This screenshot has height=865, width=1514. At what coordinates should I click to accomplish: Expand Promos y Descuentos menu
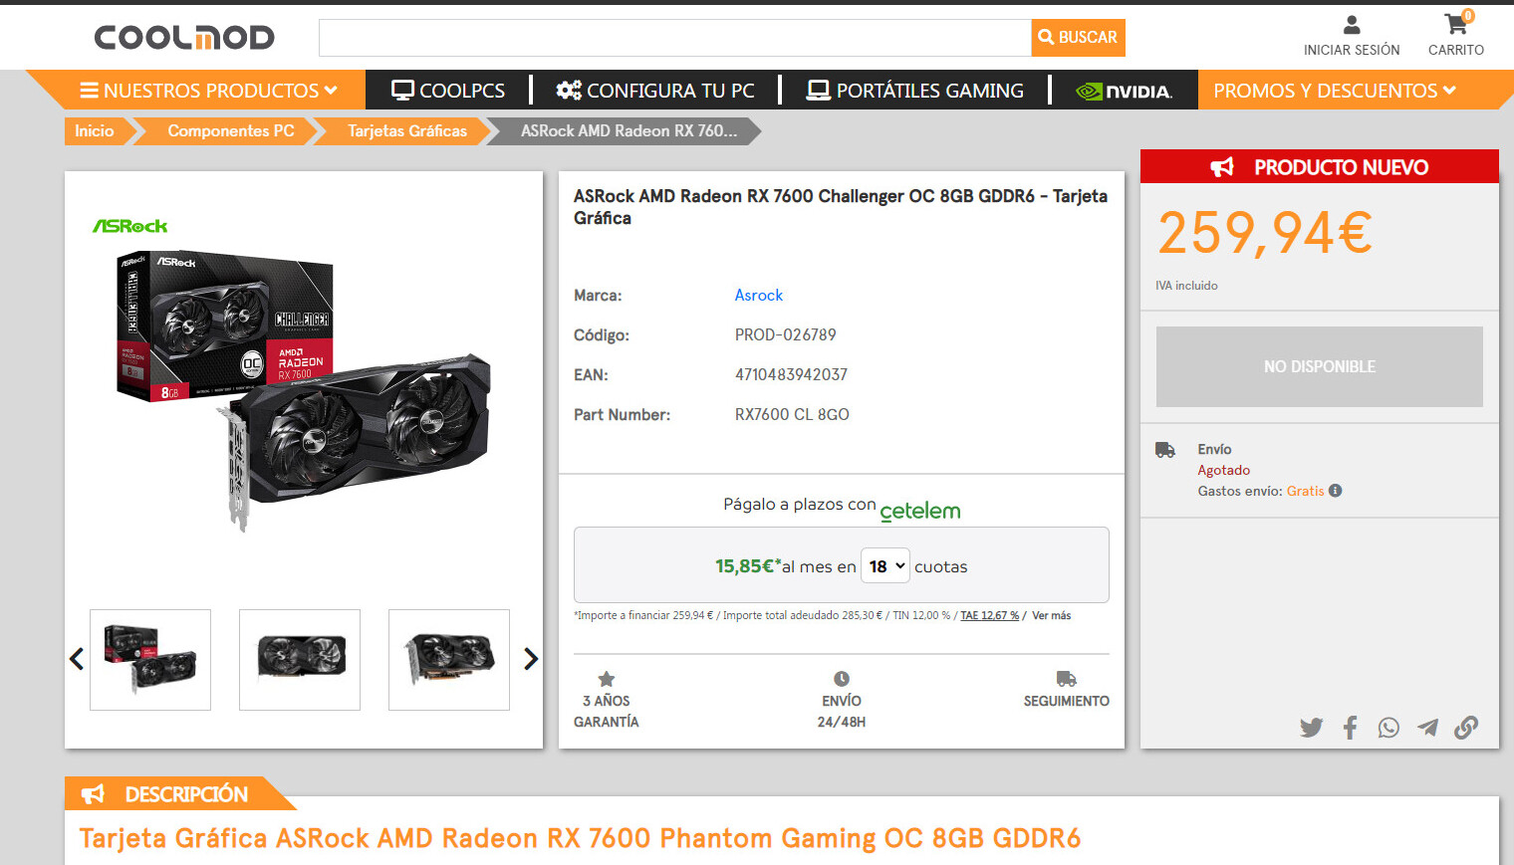[x=1335, y=91]
